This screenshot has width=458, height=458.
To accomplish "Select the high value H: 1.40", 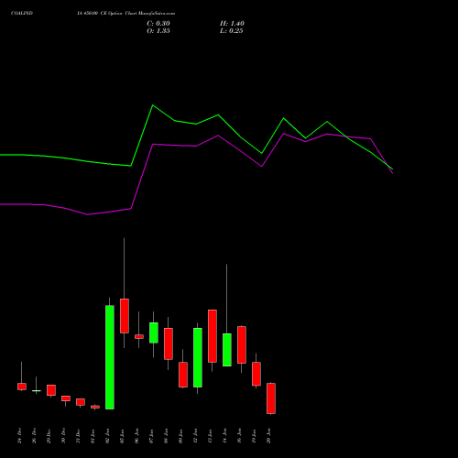I will 232,24.
